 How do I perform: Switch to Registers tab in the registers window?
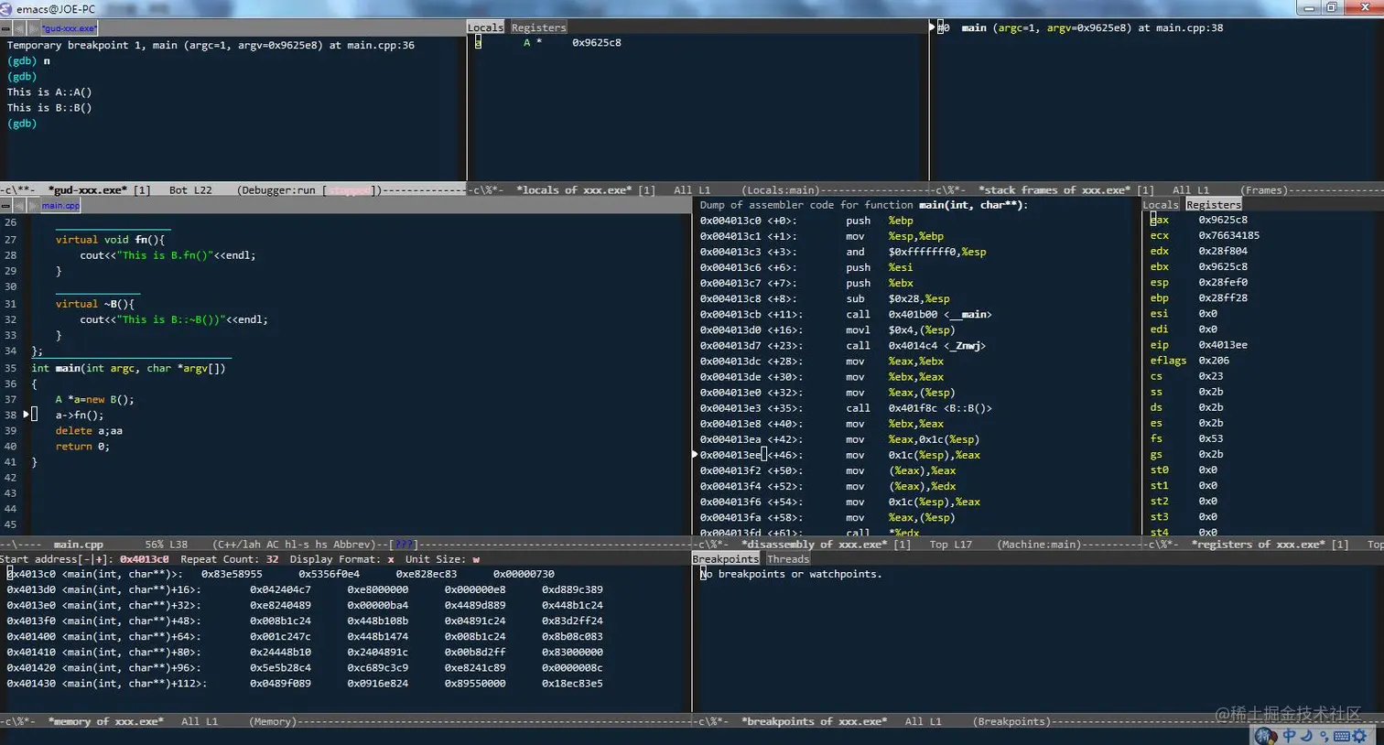(x=1214, y=205)
